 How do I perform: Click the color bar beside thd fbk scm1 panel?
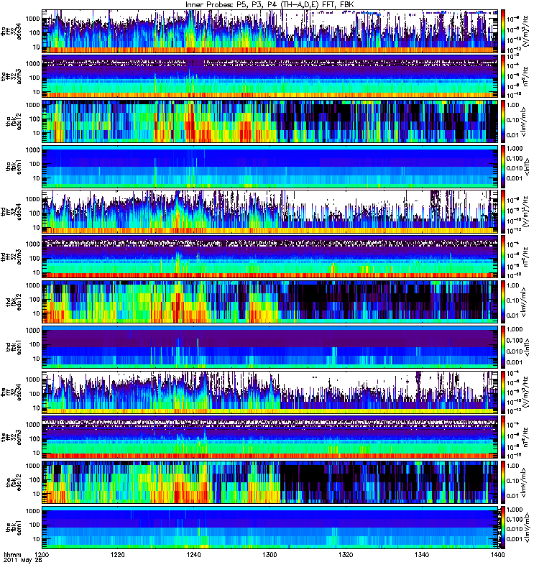click(x=502, y=347)
